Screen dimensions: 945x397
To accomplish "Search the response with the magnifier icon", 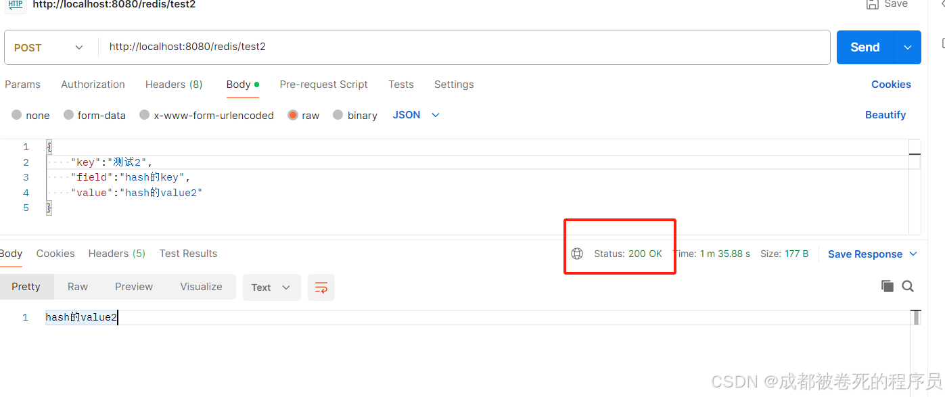I will click(x=908, y=286).
